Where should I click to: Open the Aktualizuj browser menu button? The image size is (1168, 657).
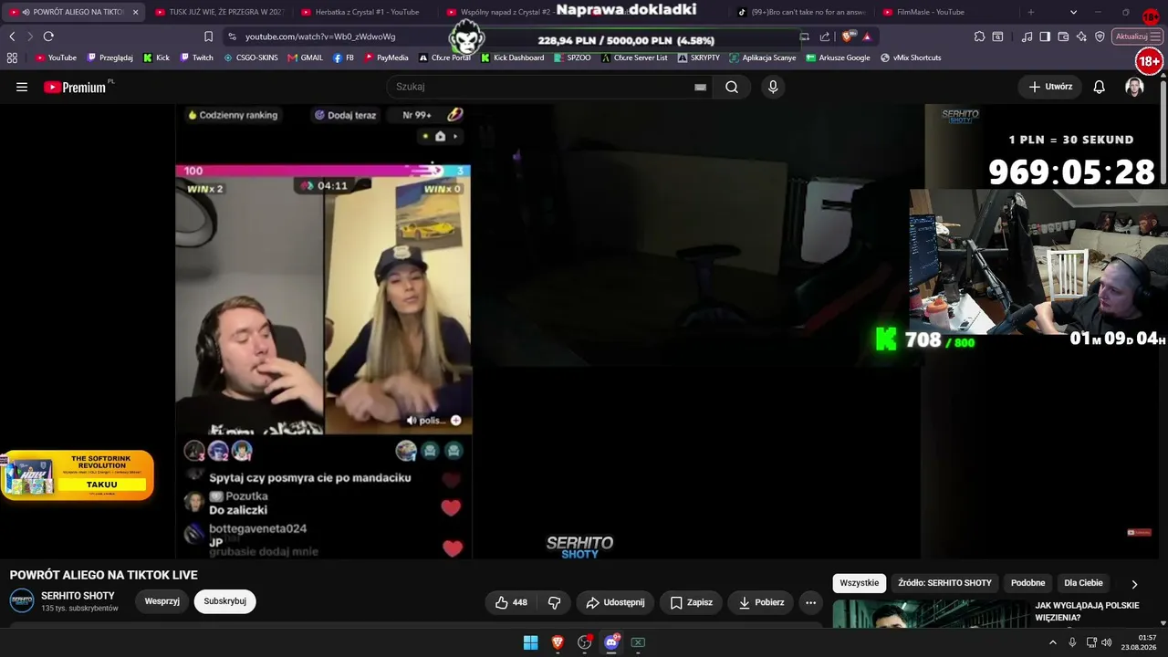coord(1137,36)
